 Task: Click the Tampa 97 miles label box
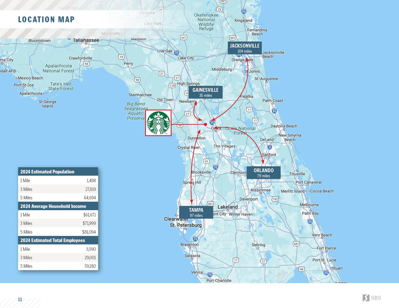(196, 212)
